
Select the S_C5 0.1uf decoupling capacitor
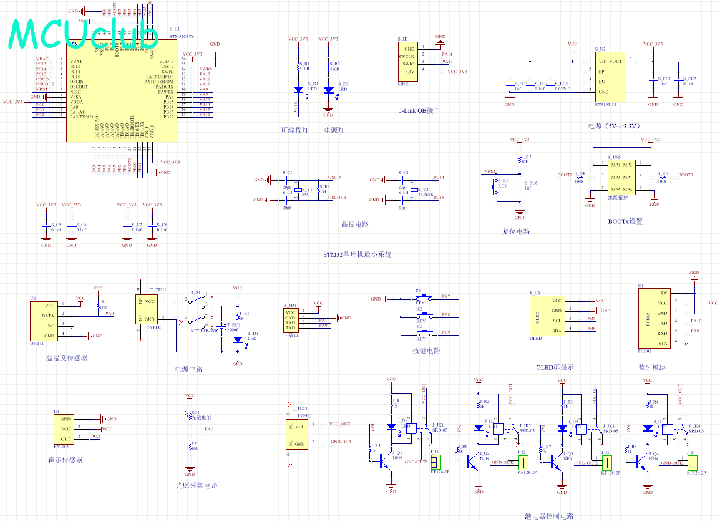[46, 225]
